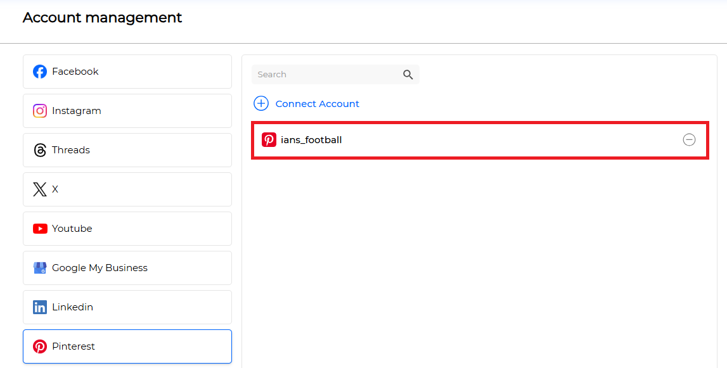Focus the Search accounts input field

coord(336,75)
